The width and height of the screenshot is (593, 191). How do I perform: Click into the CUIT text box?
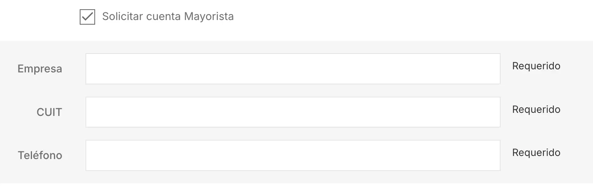(x=293, y=112)
